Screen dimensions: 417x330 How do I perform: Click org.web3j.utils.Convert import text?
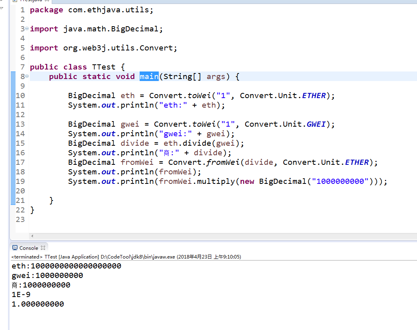point(118,48)
